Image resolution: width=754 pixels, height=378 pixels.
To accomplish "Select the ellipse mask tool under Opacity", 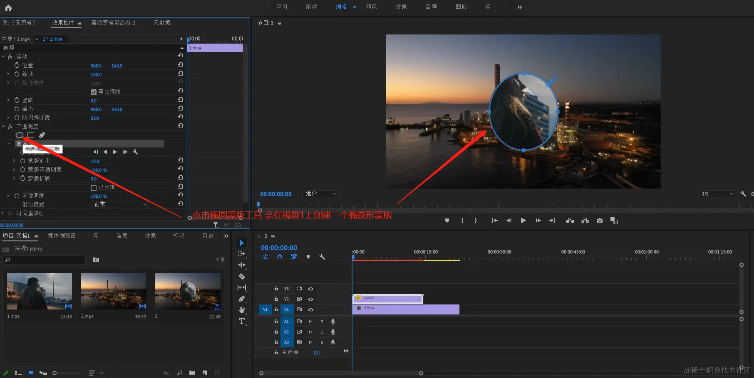I will [x=20, y=135].
